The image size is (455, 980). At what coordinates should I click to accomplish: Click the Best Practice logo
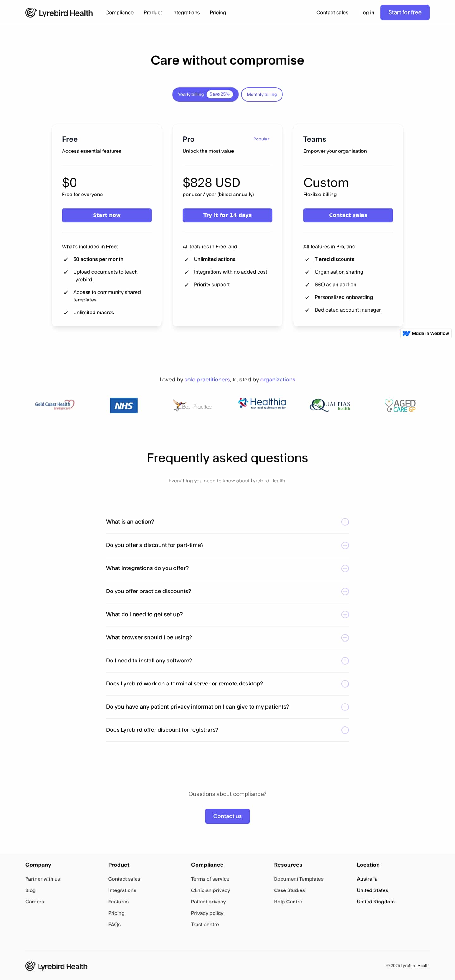pos(192,405)
